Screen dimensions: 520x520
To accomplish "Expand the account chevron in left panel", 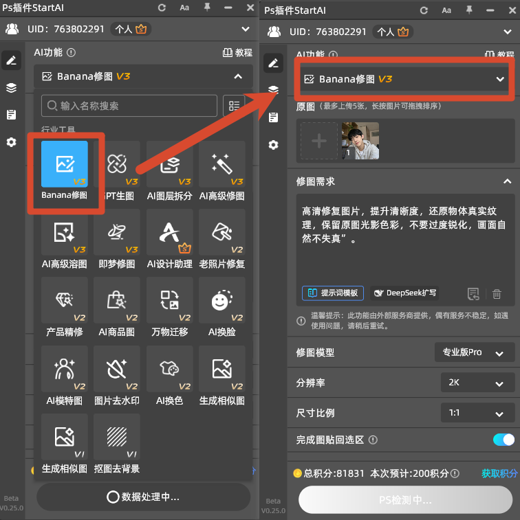I will [246, 29].
